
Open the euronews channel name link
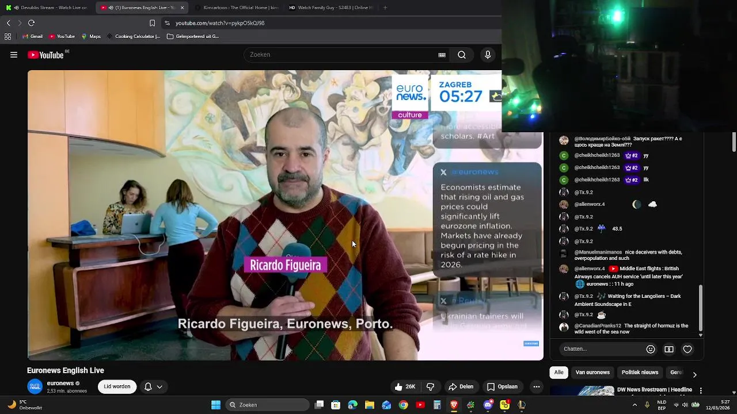(x=60, y=384)
